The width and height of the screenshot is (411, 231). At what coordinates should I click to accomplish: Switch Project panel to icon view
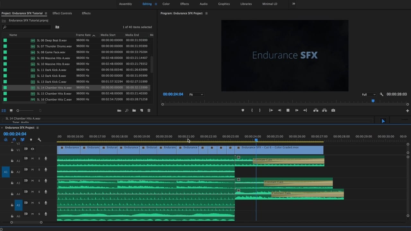(x=11, y=111)
